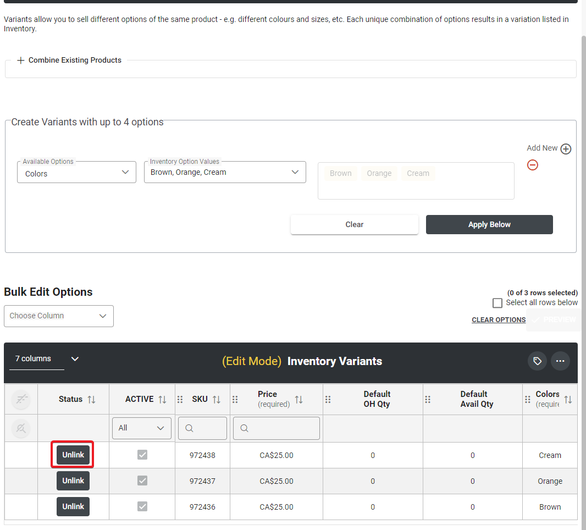The height and width of the screenshot is (530, 586).
Task: Click the SKU filter search field
Action: point(202,428)
